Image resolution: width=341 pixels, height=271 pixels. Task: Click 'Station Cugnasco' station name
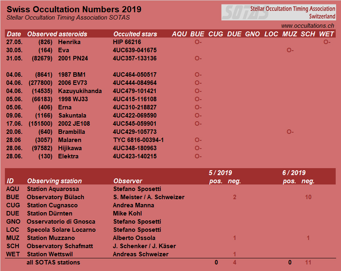(52, 205)
